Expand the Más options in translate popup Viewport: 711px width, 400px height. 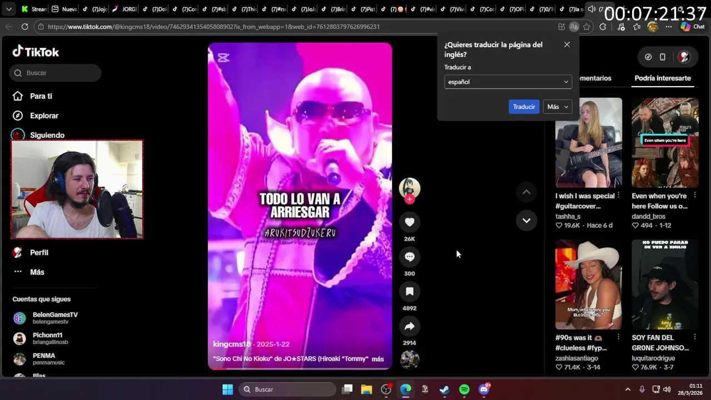tap(558, 107)
